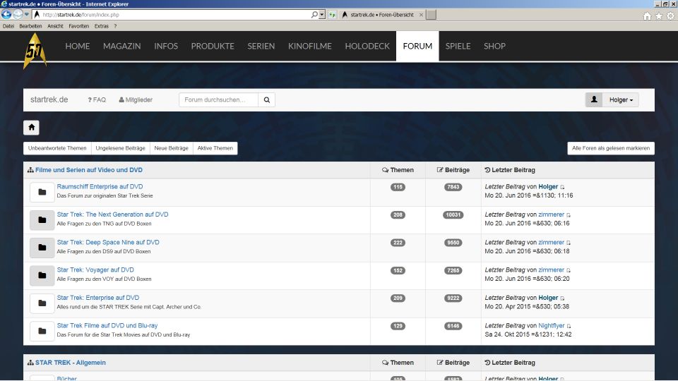Click folder icon for Voyager auf DVD forum
The image size is (678, 381).
42,275
